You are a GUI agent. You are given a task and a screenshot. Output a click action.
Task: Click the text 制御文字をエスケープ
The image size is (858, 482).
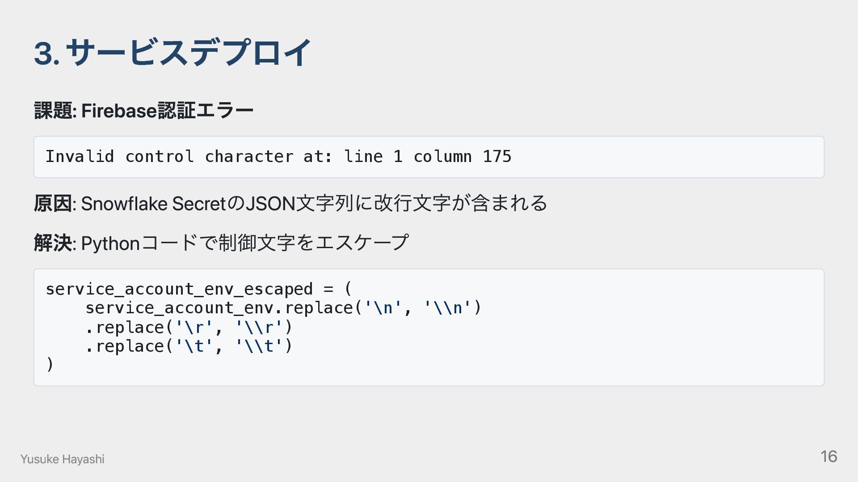point(314,243)
